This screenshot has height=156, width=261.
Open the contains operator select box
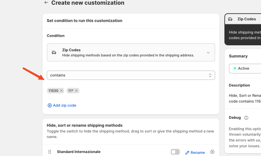click(x=131, y=75)
